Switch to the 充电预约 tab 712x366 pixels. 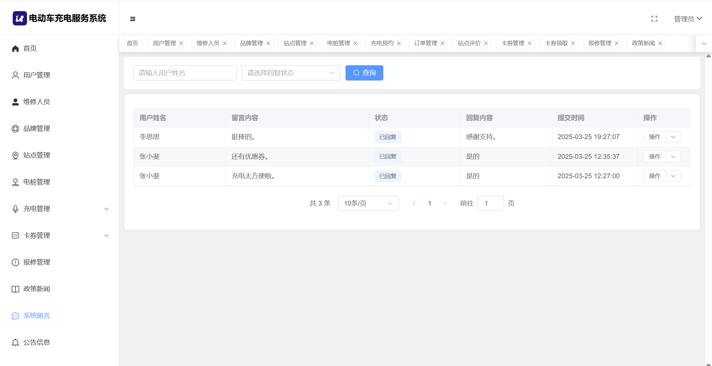382,43
